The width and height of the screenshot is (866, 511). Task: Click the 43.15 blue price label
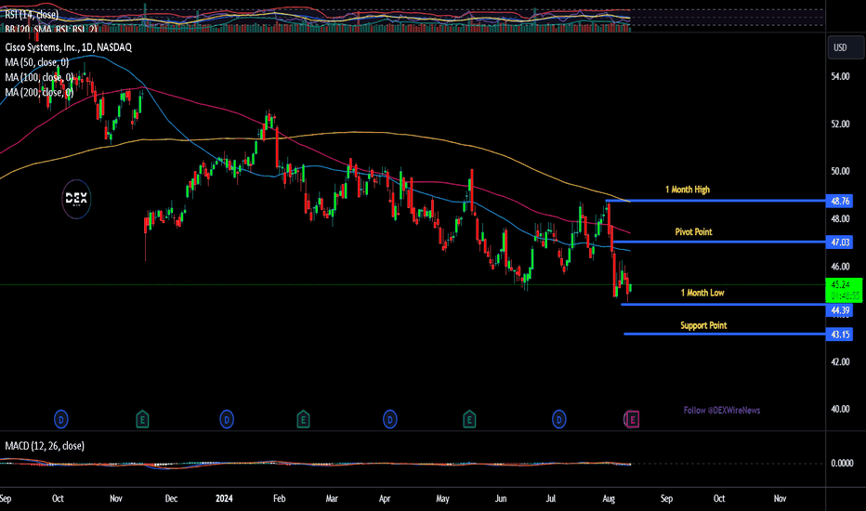(x=839, y=334)
